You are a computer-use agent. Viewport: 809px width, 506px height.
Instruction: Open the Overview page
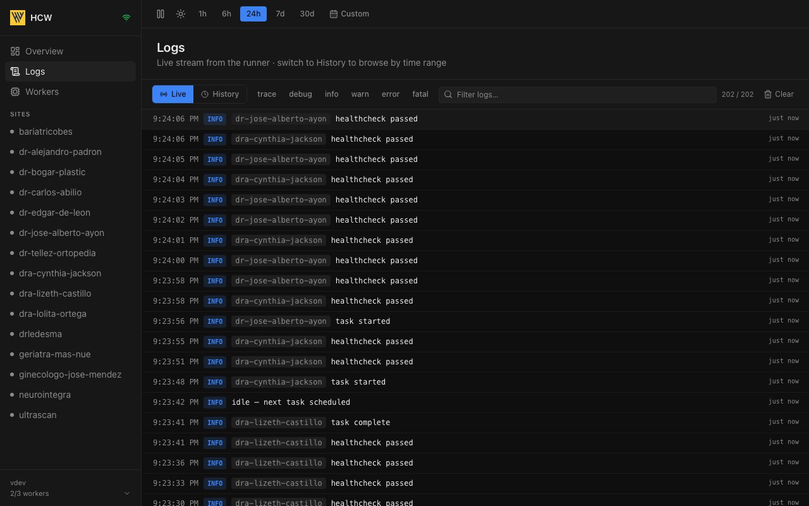tap(70, 51)
